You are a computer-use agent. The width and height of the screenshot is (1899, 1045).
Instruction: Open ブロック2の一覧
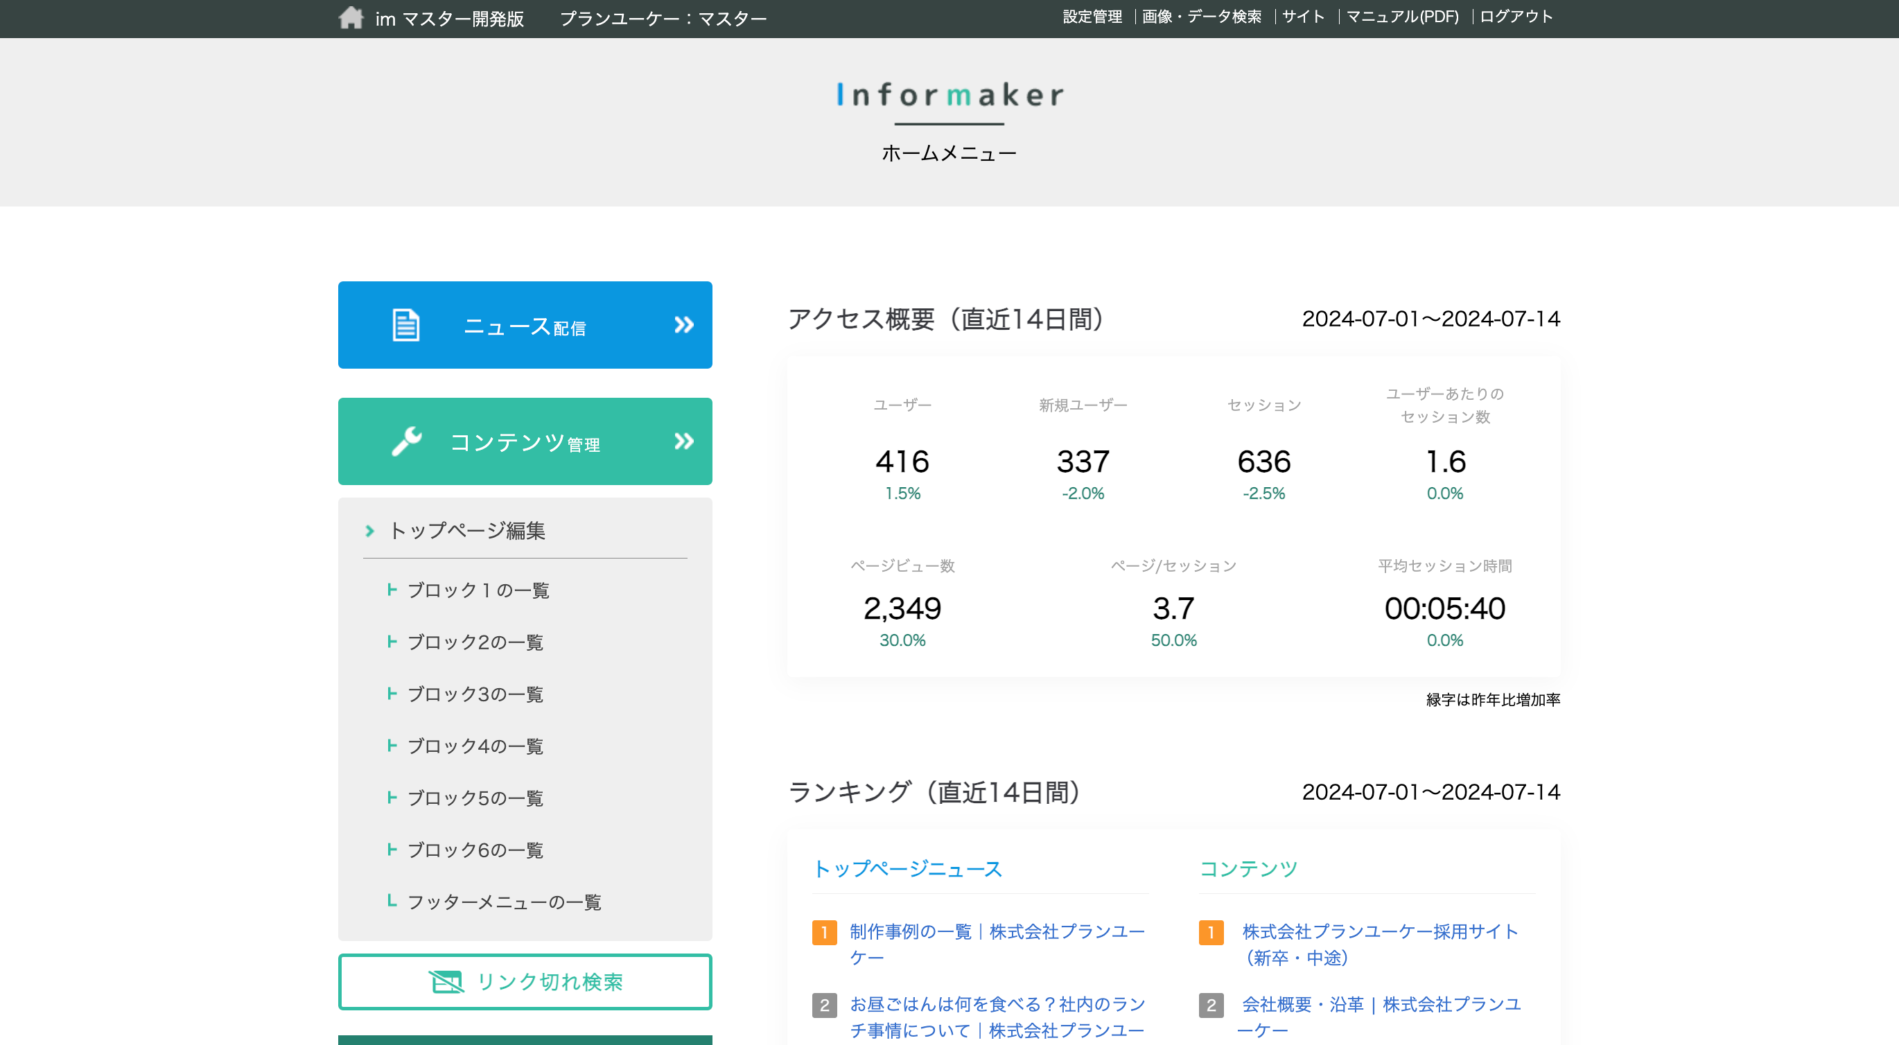point(475,642)
